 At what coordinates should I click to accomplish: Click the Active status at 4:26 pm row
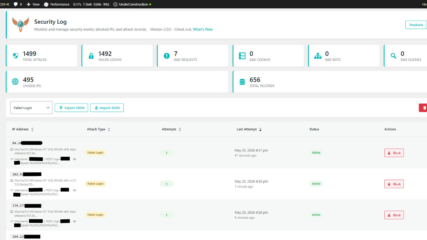(x=316, y=215)
